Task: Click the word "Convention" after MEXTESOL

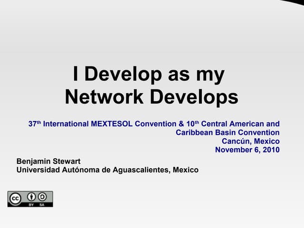Action: tap(156, 124)
